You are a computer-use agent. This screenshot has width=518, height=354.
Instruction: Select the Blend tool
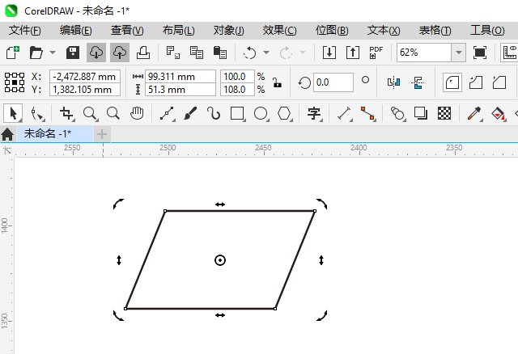[397, 113]
